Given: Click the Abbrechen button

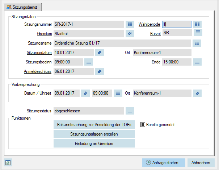Looking at the screenshot, I should tap(201, 163).
